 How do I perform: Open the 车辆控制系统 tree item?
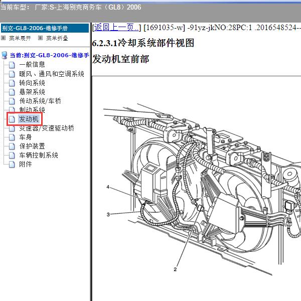coord(39,155)
